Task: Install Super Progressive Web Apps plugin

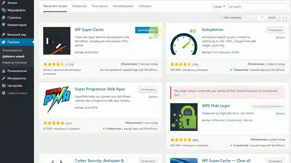Action: 148,90
